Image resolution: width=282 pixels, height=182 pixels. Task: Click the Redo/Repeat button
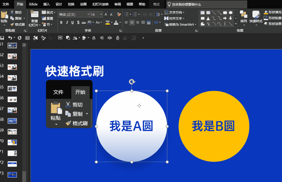(x=19, y=38)
